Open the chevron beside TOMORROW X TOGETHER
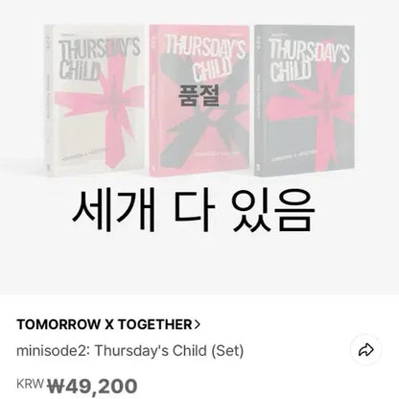 (198, 324)
